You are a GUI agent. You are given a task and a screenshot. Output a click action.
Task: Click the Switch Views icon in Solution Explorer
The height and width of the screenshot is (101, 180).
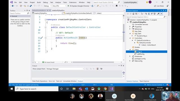click(136, 14)
